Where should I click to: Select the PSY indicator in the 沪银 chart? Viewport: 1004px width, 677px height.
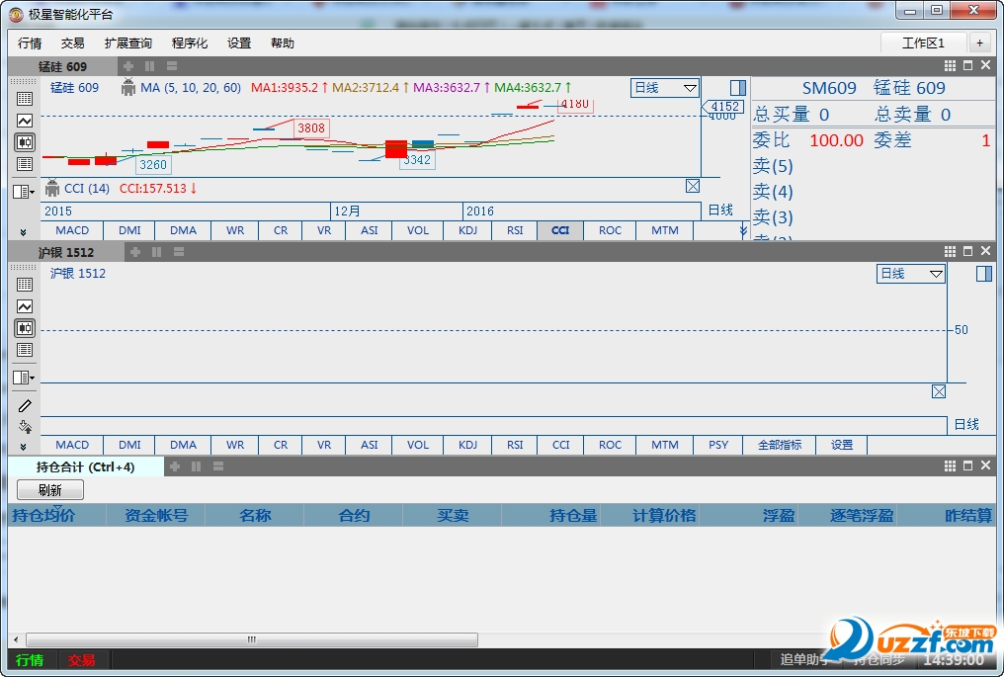point(717,445)
